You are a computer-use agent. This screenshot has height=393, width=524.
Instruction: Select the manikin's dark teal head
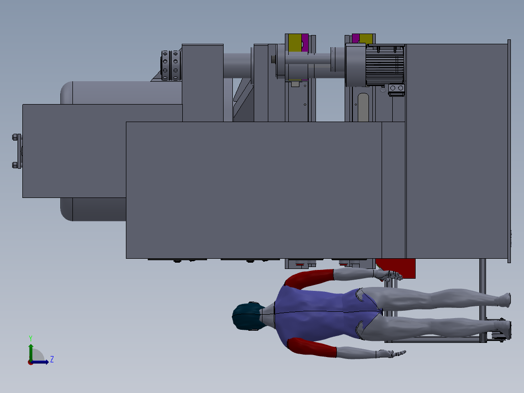point(247,316)
